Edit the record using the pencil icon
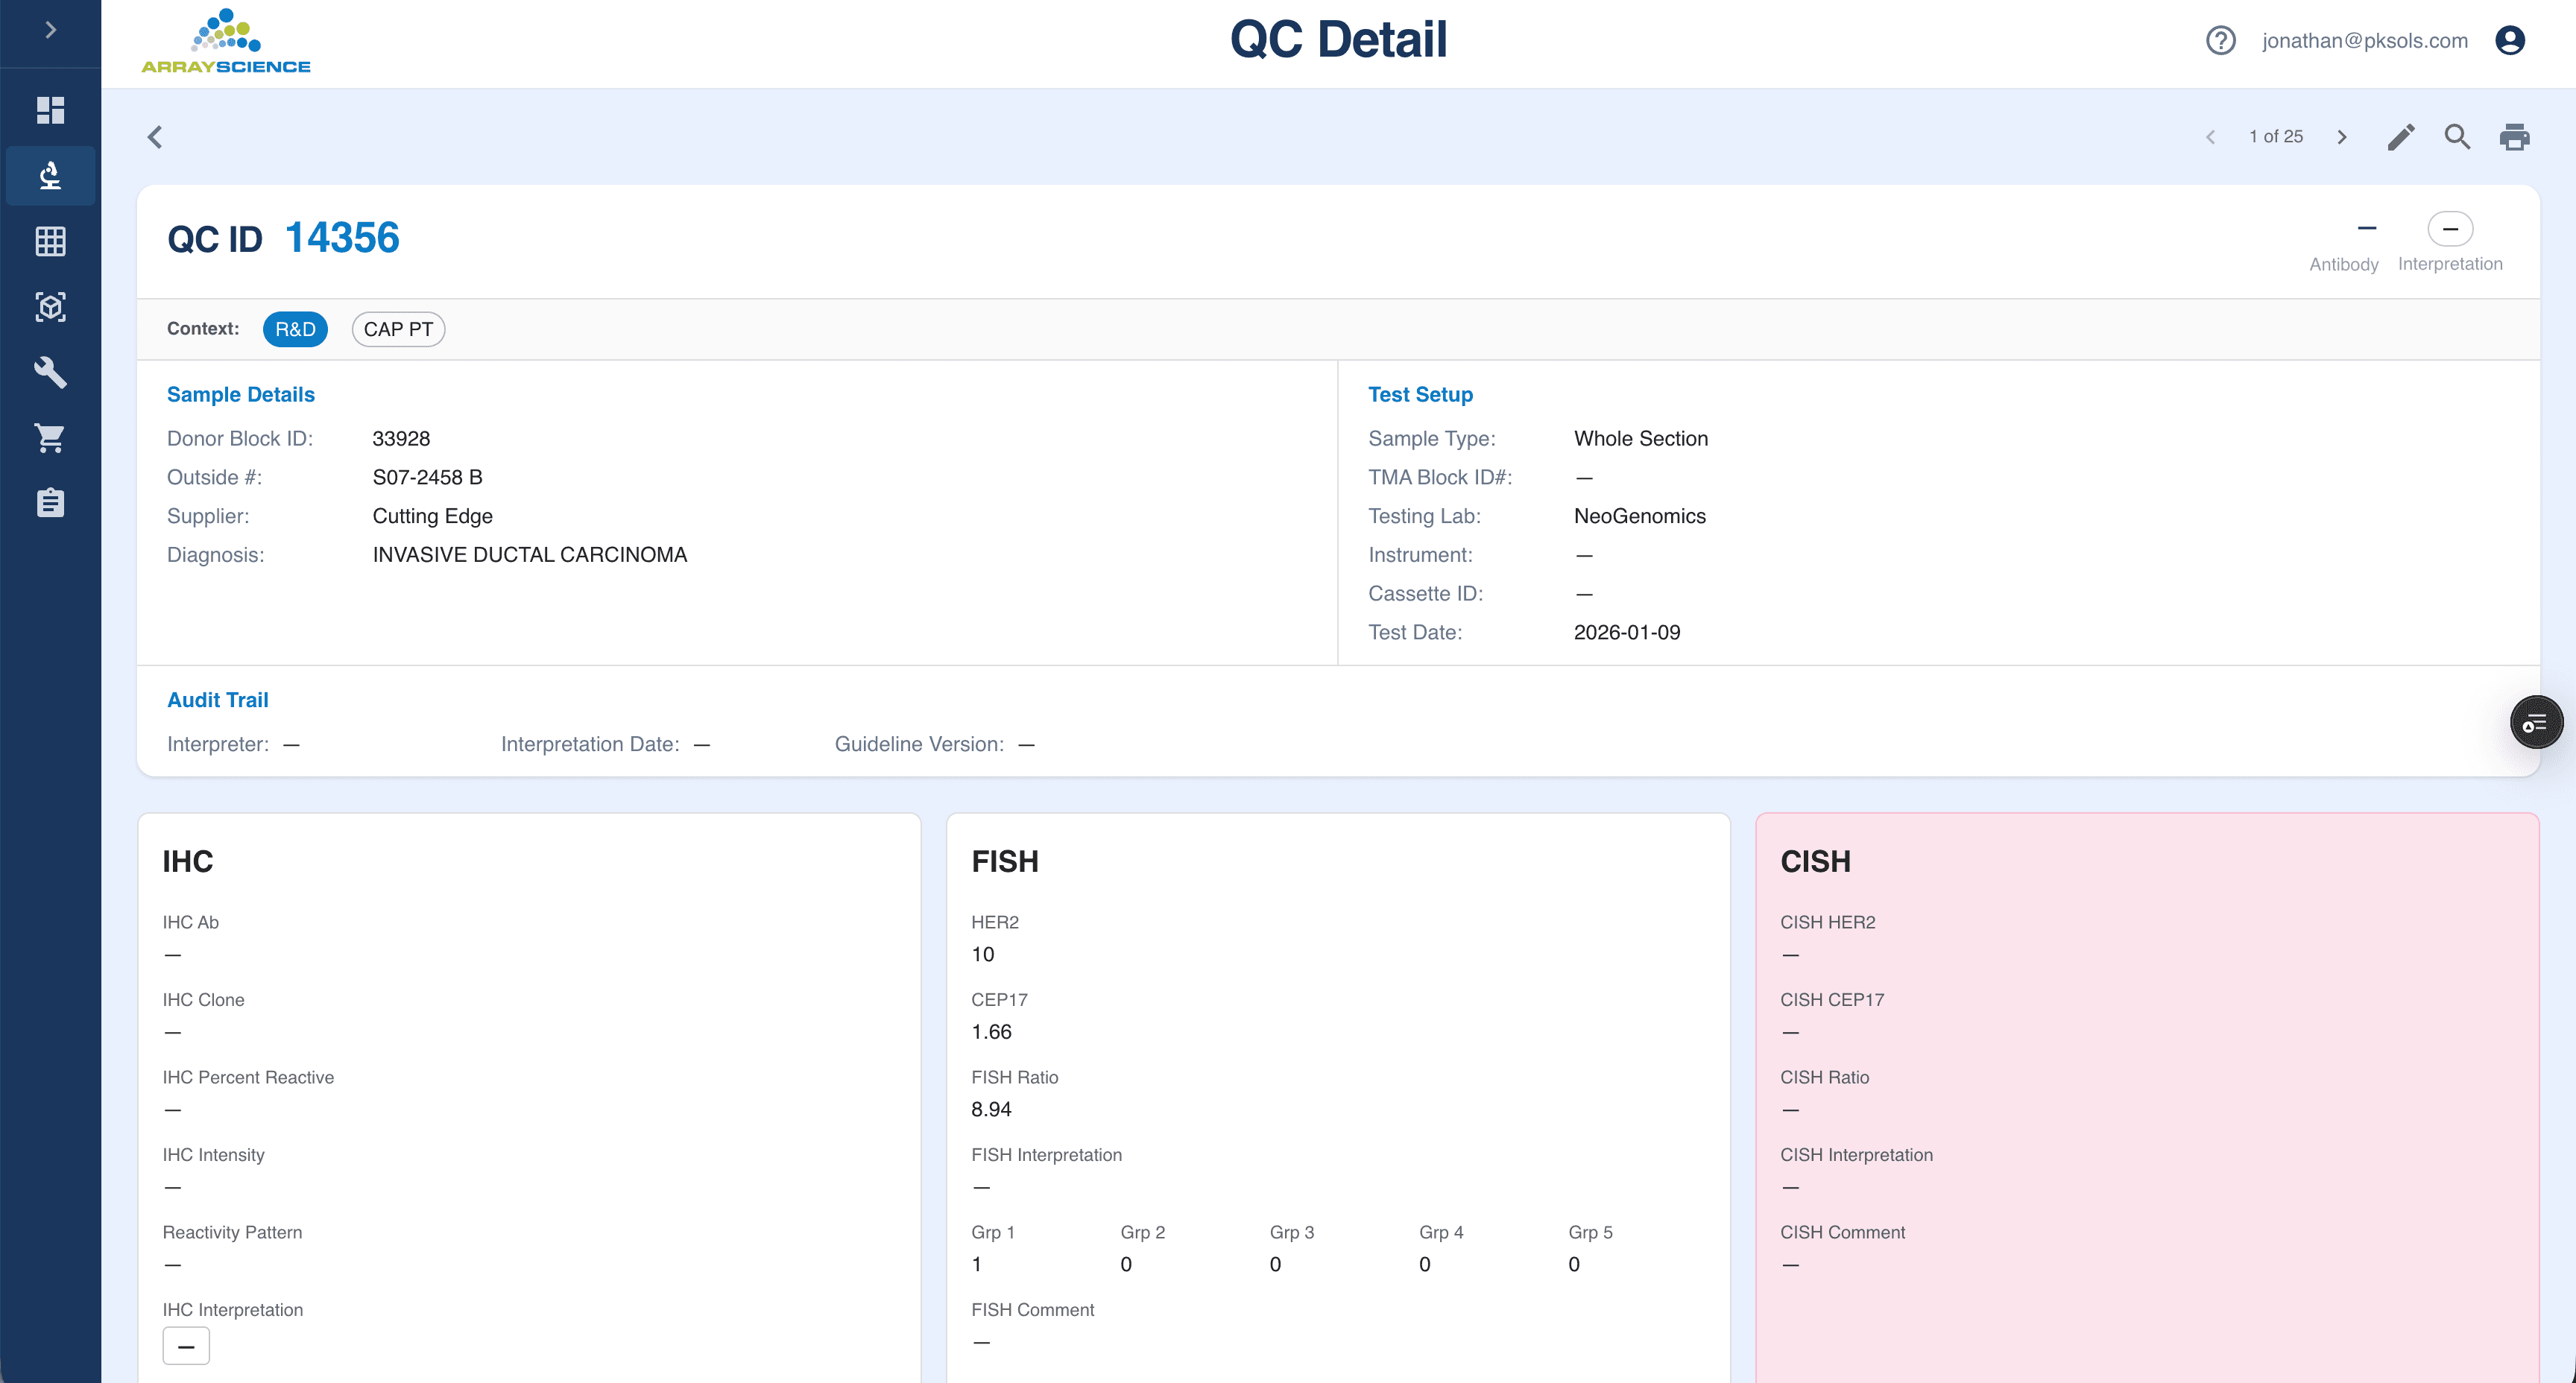The width and height of the screenshot is (2576, 1383). pos(2401,137)
